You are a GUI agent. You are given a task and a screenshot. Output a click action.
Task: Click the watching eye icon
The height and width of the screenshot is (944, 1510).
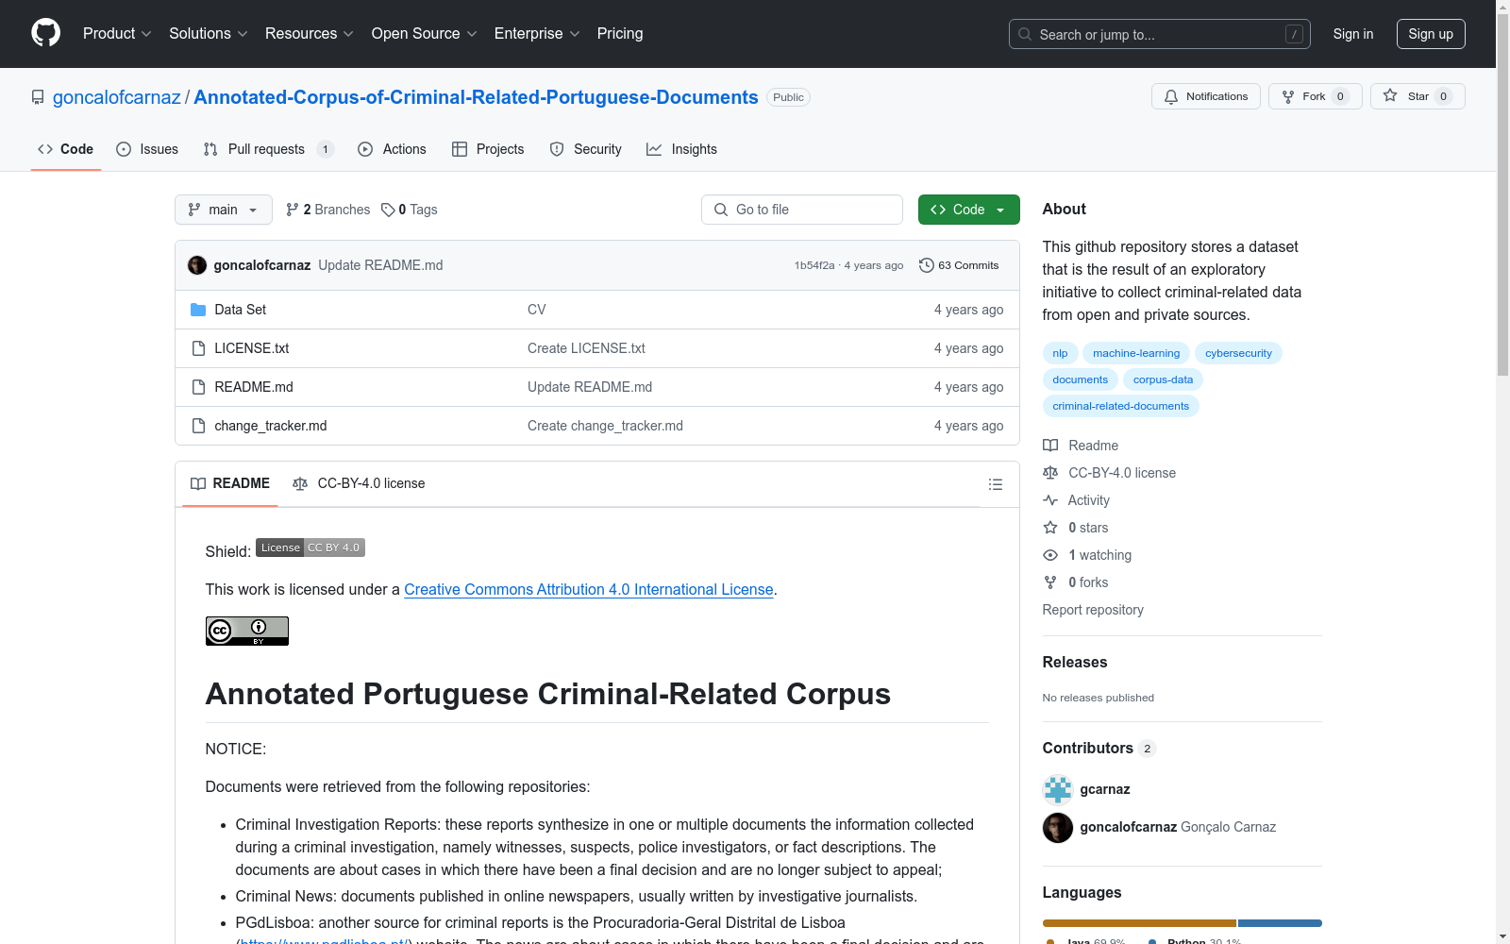(1050, 555)
